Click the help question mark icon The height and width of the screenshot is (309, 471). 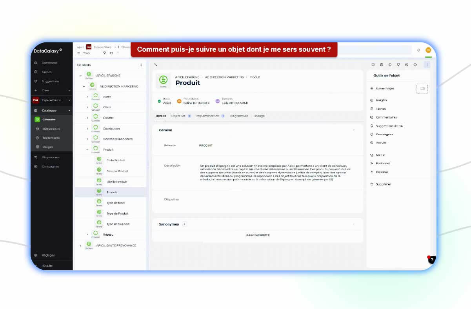(x=431, y=260)
